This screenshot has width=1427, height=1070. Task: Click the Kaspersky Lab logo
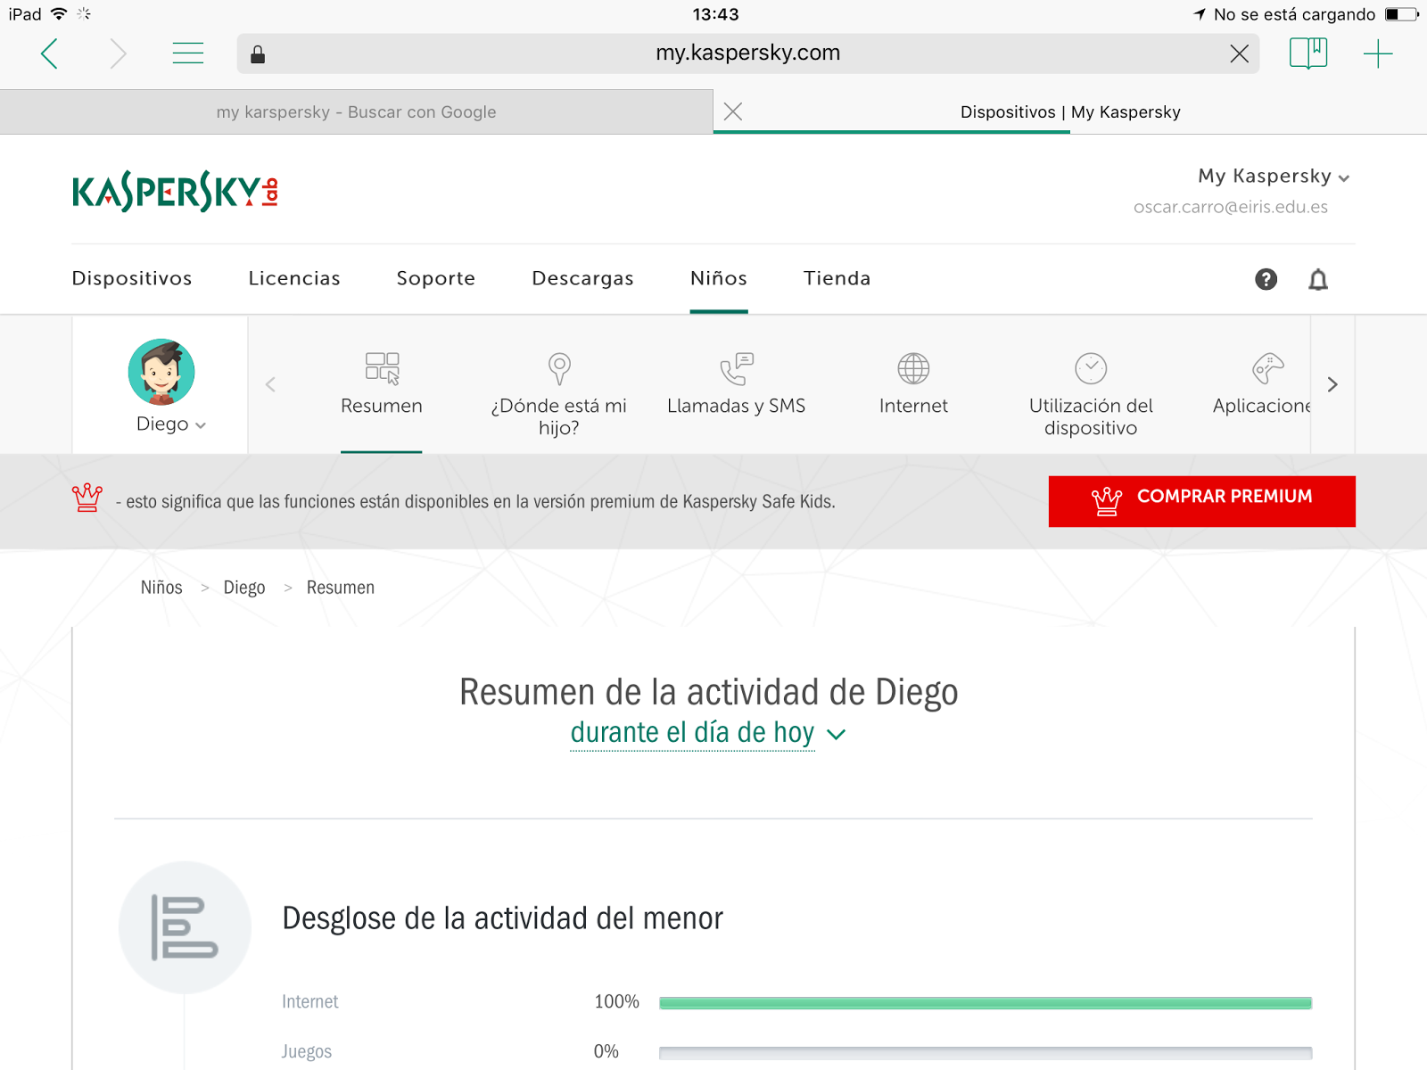(176, 191)
